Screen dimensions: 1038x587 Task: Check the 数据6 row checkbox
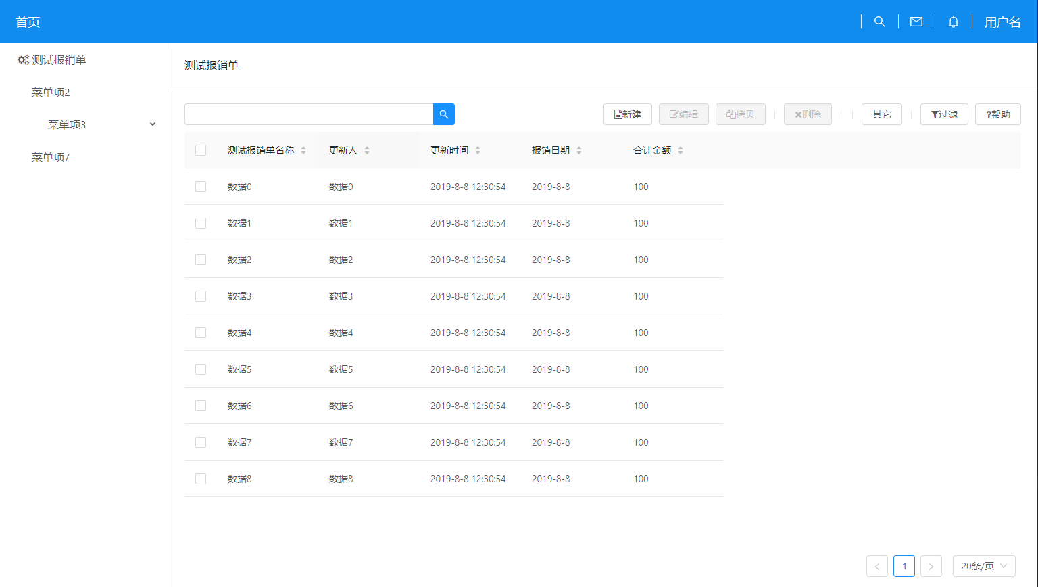(201, 406)
